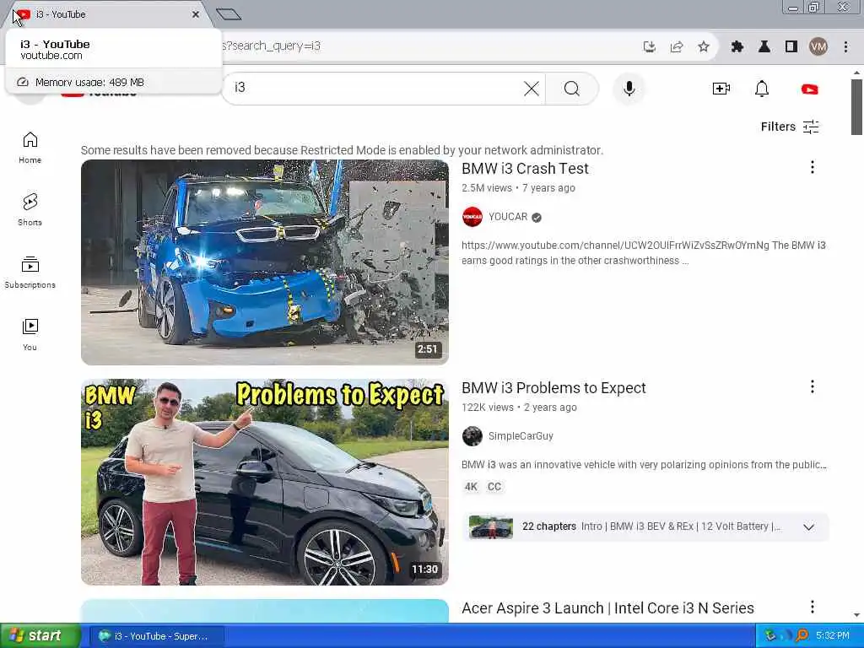Open the BMW i3 Crash Test title
The image size is (864, 648).
(525, 169)
